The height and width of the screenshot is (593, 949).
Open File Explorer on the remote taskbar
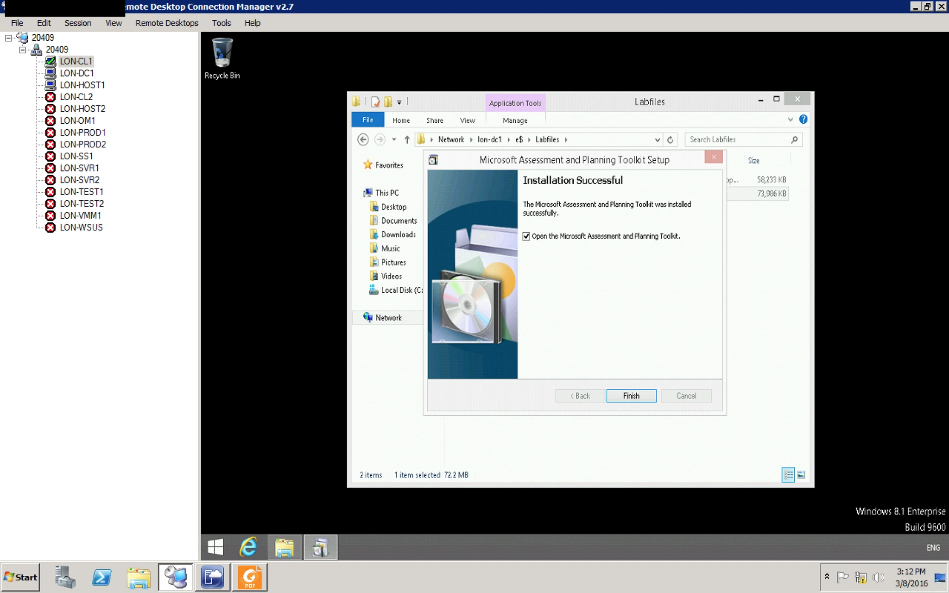click(284, 547)
